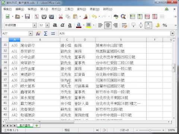Click the Open folder icon
This screenshot has height=134, width=179.
(18, 16)
